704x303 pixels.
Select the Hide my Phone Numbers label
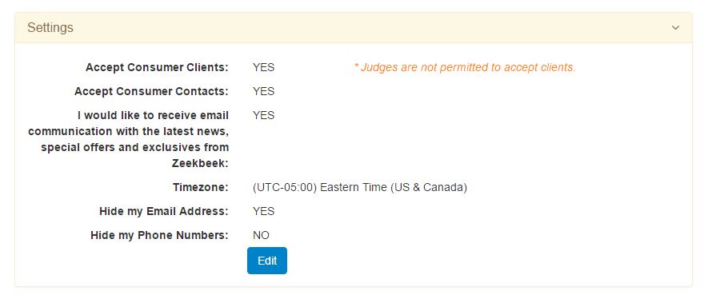pyautogui.click(x=159, y=235)
